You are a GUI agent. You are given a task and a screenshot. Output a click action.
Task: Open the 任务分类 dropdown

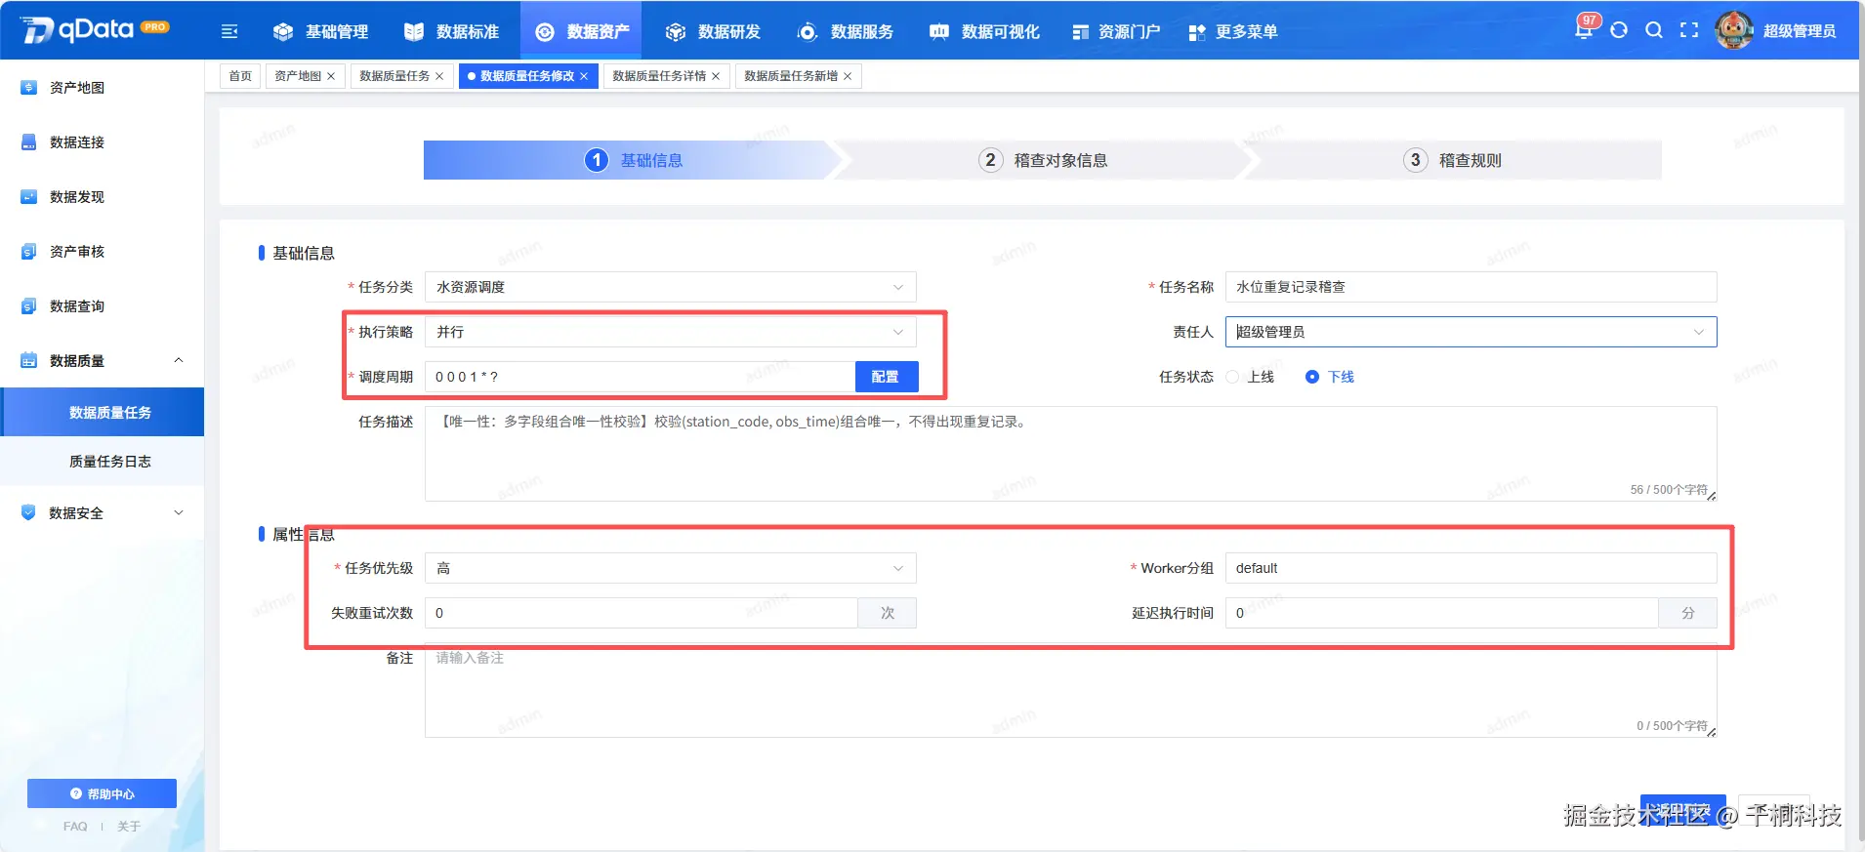point(671,287)
